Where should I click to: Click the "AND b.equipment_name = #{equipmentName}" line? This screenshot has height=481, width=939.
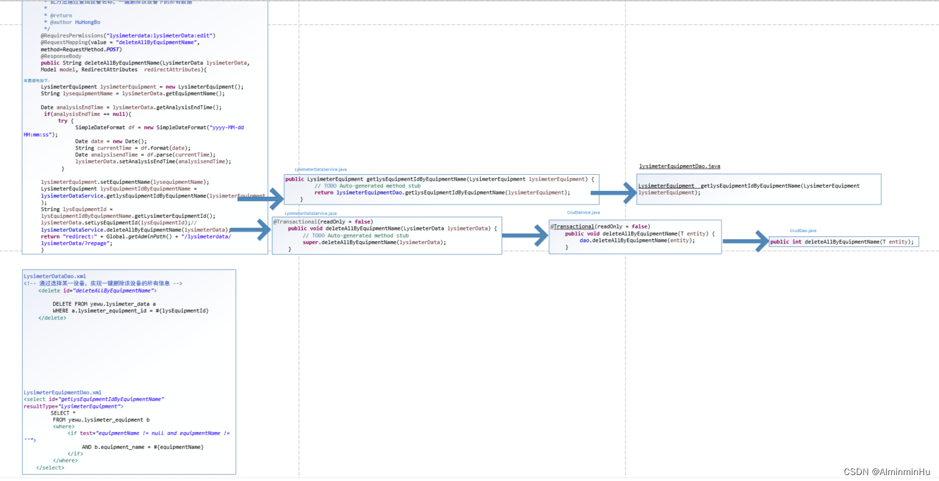(142, 447)
